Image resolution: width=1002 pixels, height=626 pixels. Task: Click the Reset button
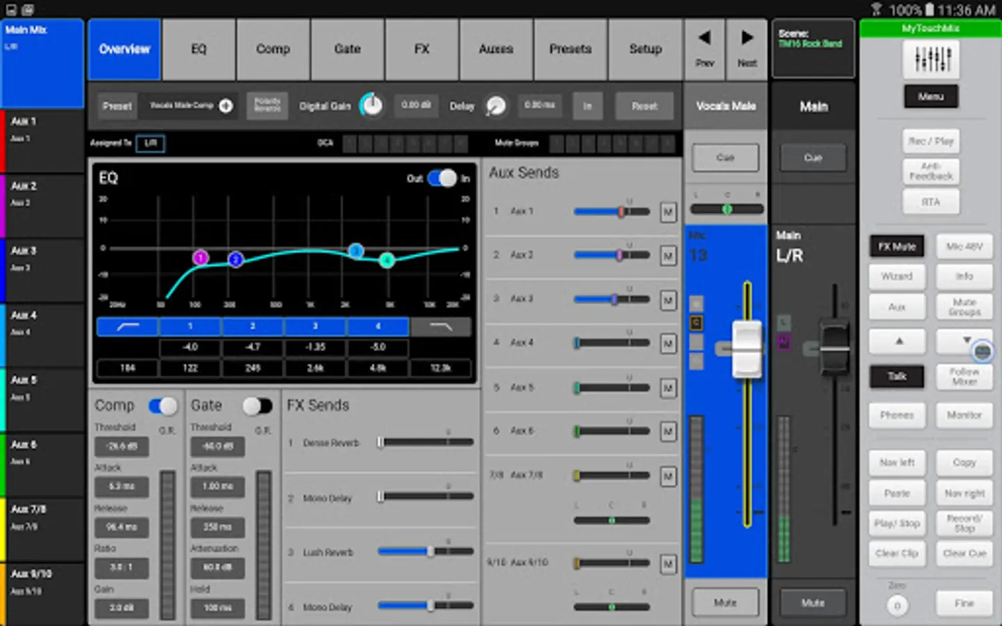click(x=644, y=106)
